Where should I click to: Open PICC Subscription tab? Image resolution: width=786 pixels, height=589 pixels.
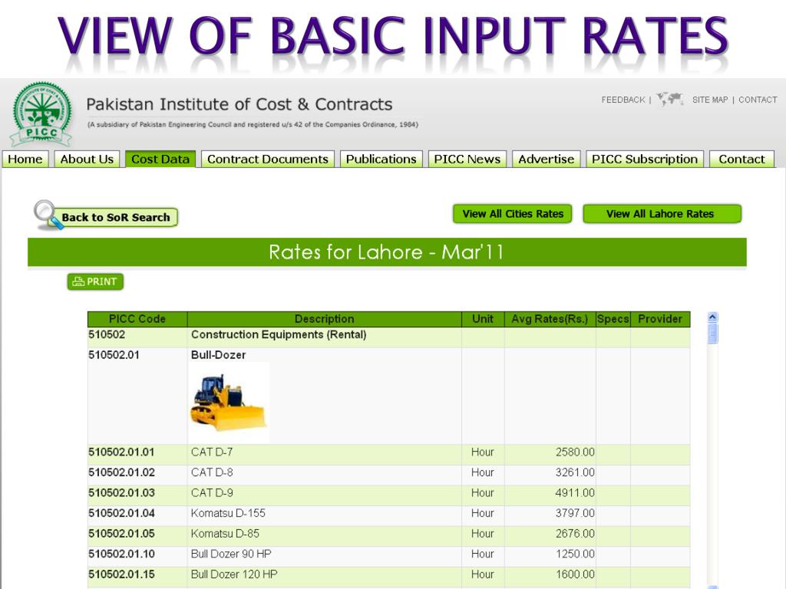click(x=645, y=159)
